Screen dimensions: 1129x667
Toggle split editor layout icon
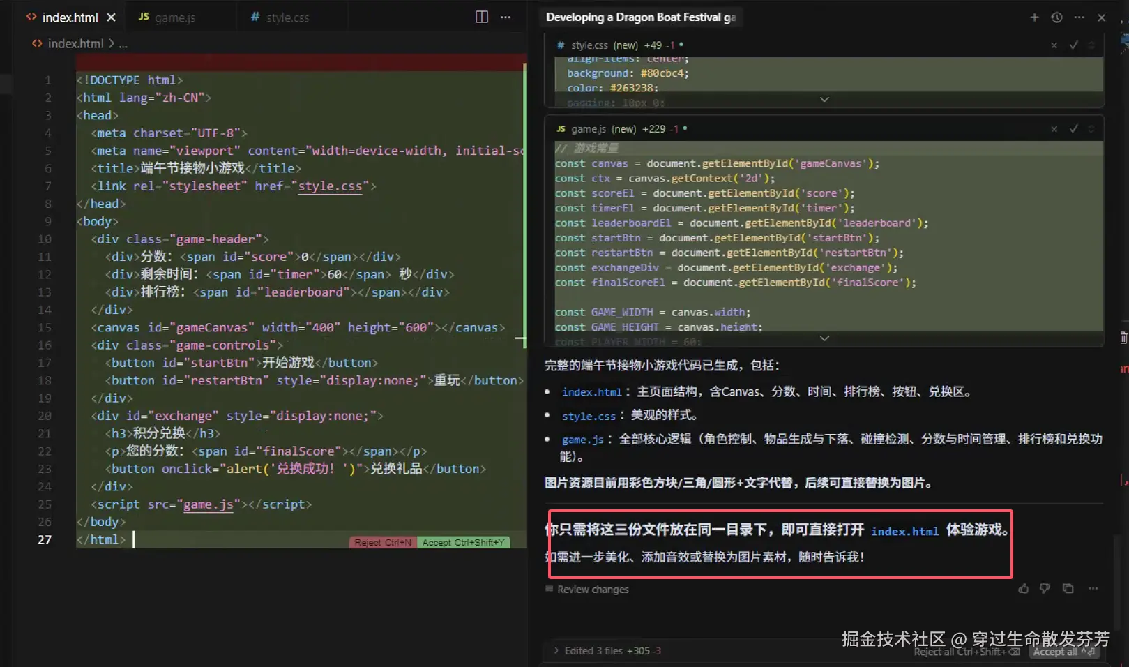481,17
